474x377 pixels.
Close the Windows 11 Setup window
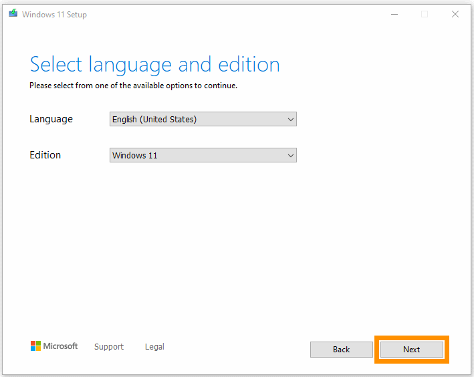pyautogui.click(x=455, y=14)
